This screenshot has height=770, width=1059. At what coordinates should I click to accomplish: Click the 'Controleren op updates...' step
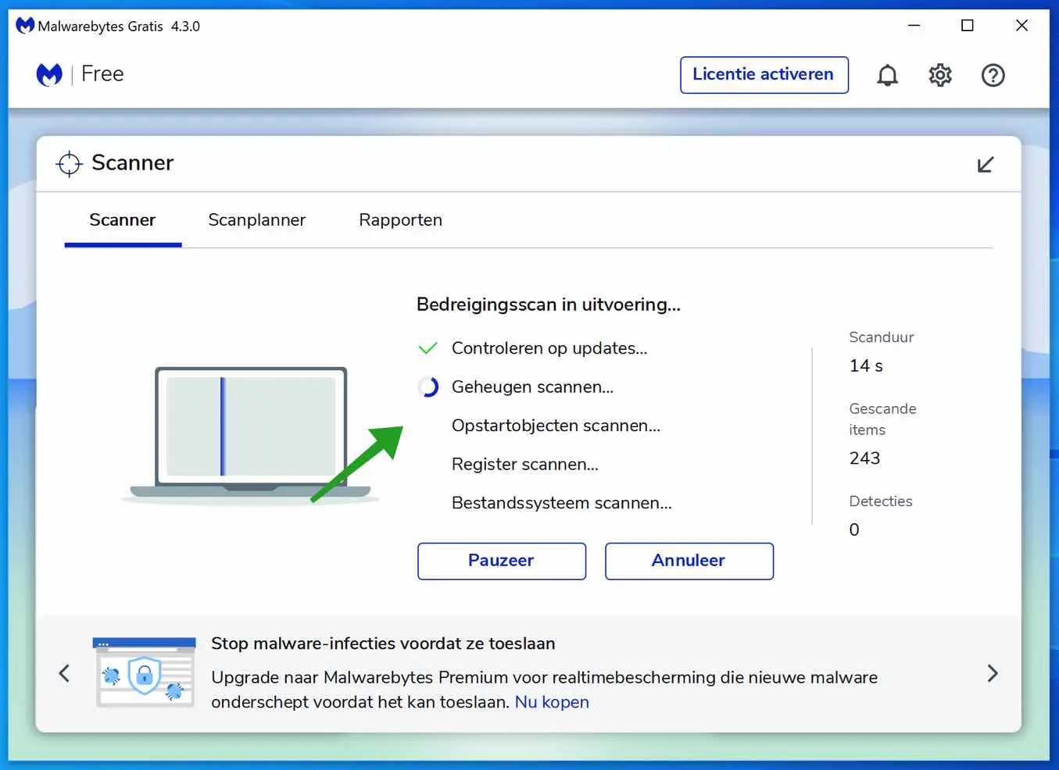549,348
